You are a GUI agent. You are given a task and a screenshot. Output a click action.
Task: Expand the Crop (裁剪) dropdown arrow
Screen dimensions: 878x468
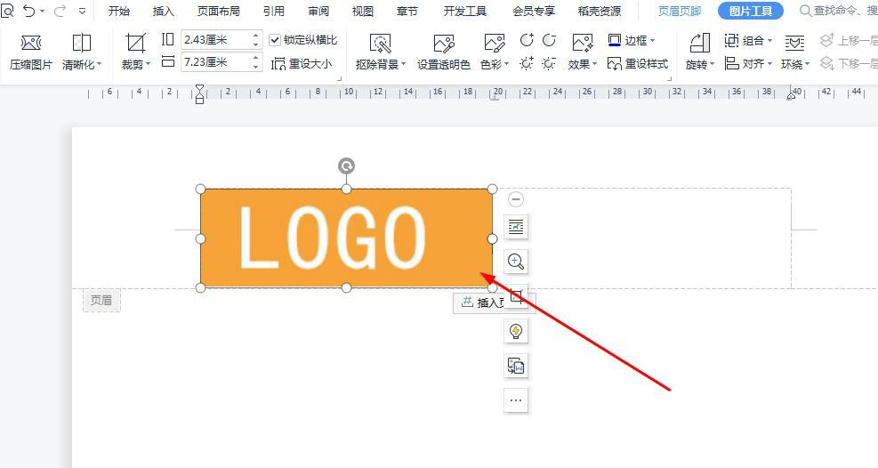pos(149,64)
